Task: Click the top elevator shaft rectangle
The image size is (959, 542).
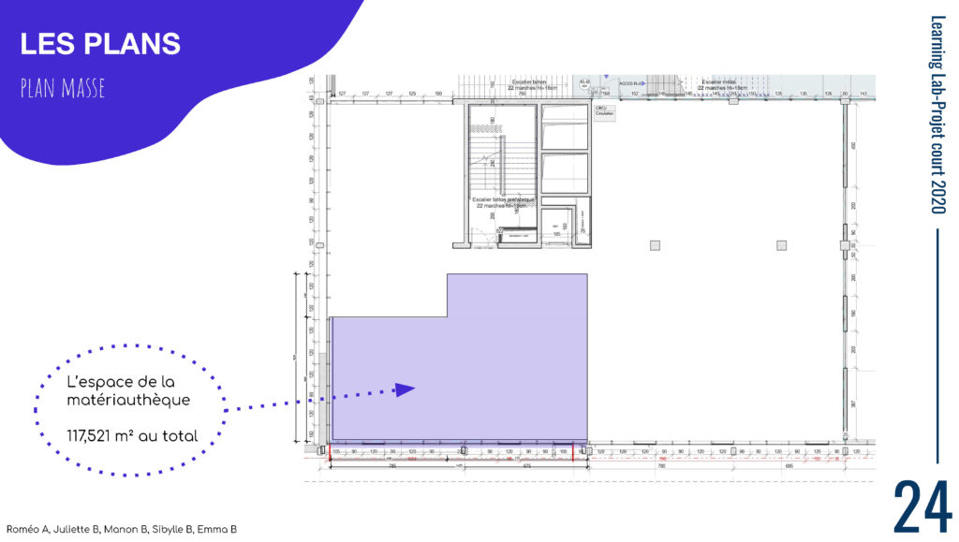Action: coord(566,125)
